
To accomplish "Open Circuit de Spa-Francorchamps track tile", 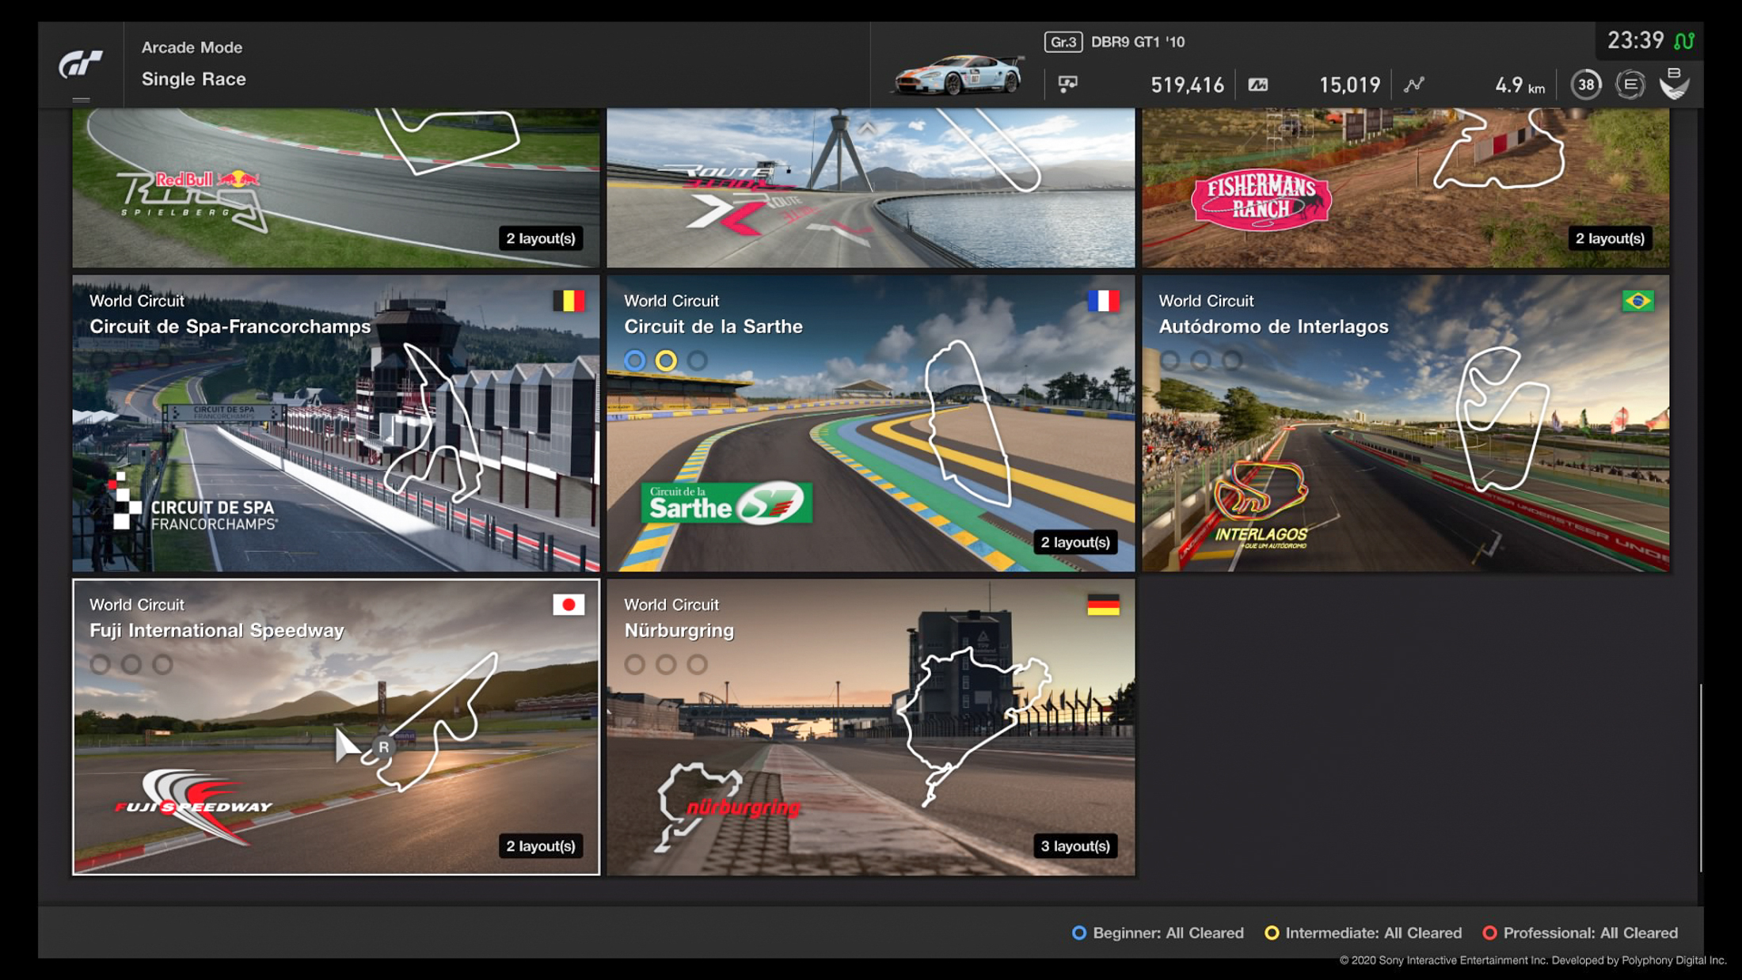I will click(336, 424).
